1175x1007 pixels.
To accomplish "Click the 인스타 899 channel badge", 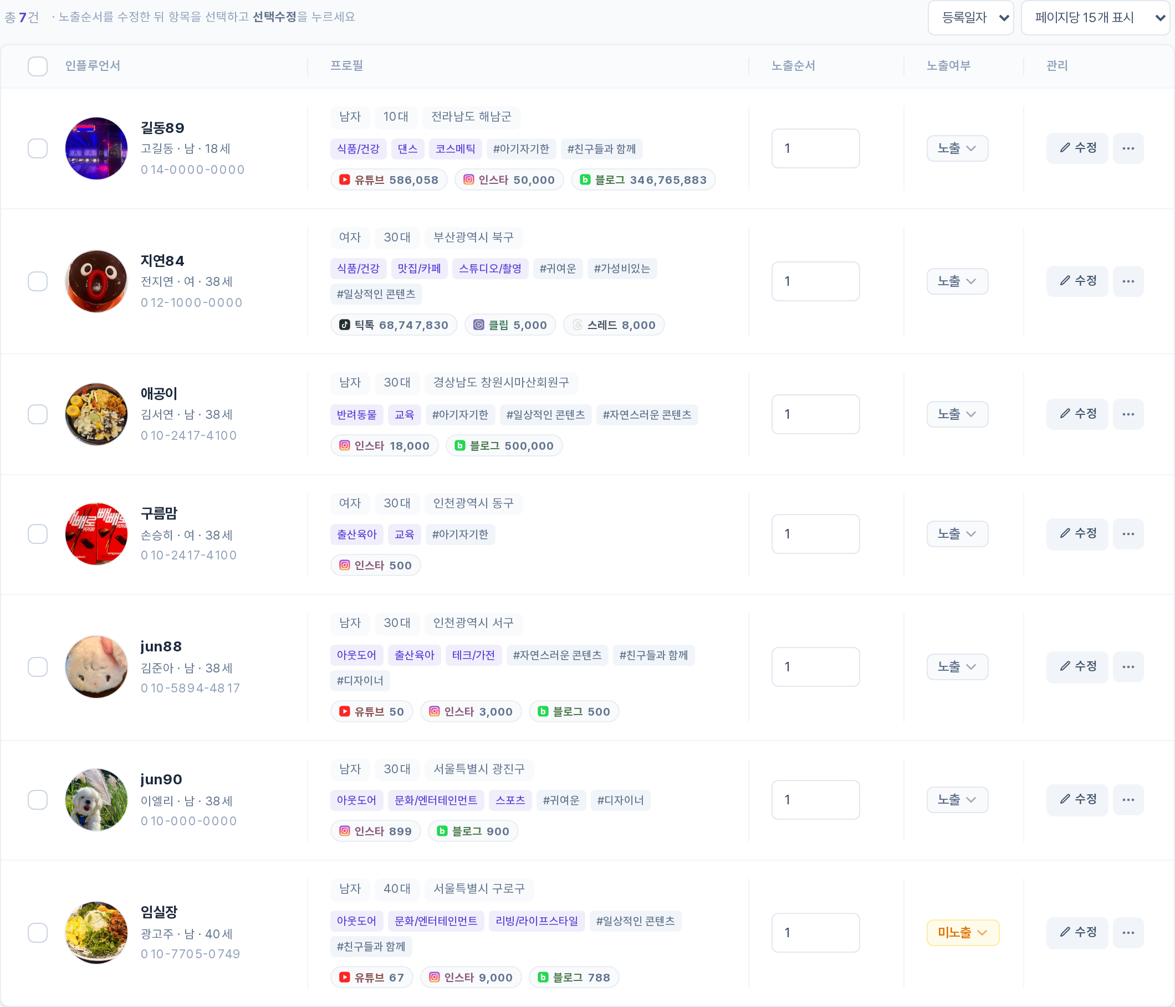I will click(x=375, y=832).
